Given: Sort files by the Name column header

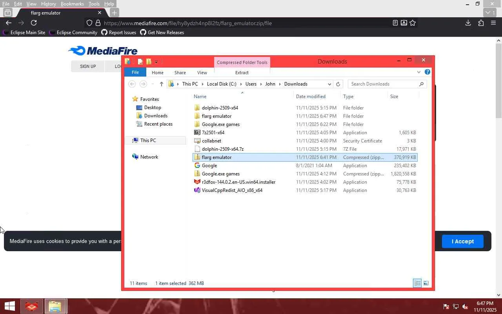Looking at the screenshot, I should click(243, 97).
